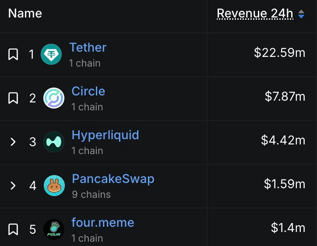Sort by Revenue 24h arrow icon

(x=301, y=14)
